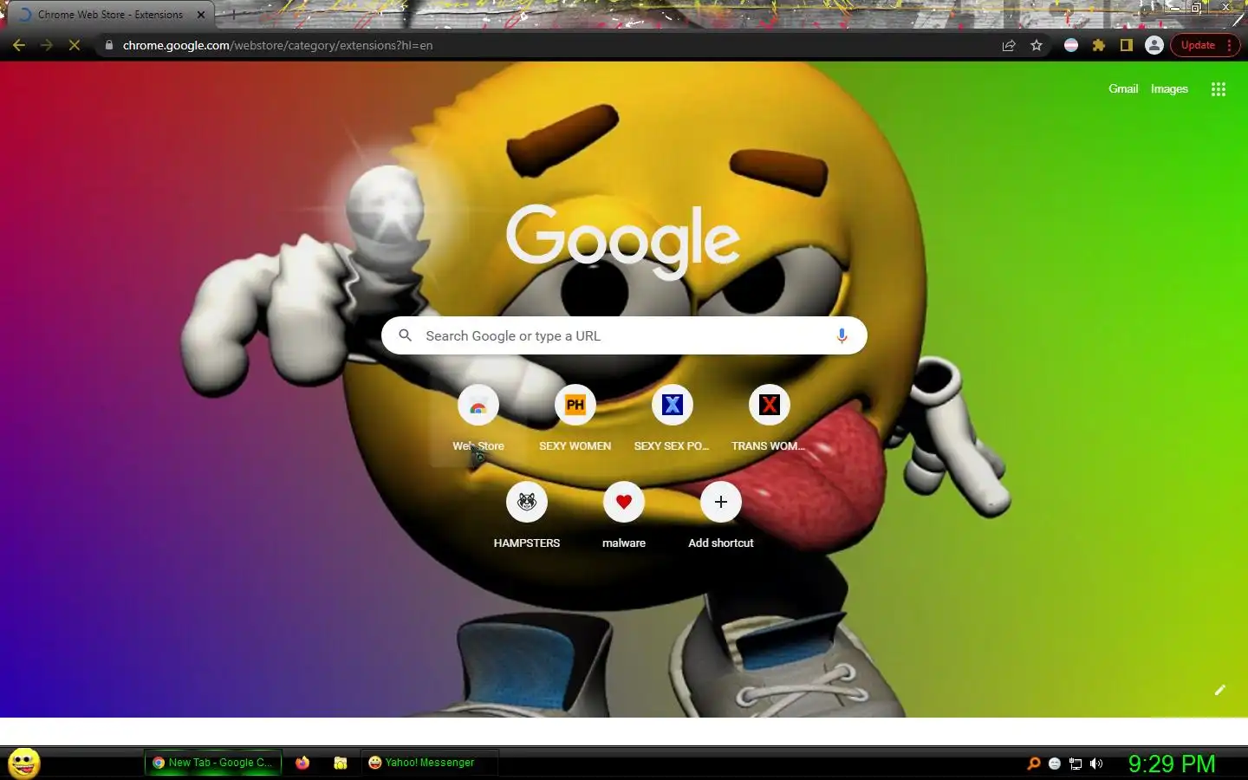Open the Web Store shortcut

click(x=478, y=419)
